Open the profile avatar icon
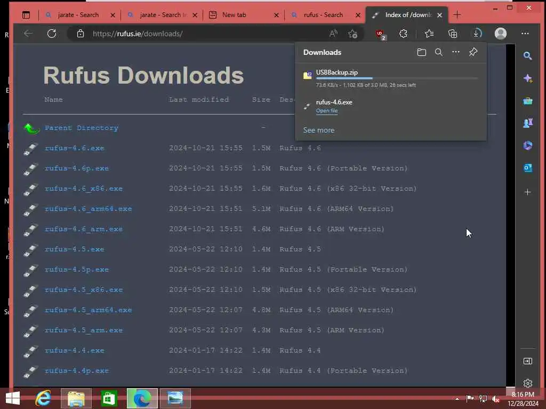This screenshot has width=546, height=409. 500,34
